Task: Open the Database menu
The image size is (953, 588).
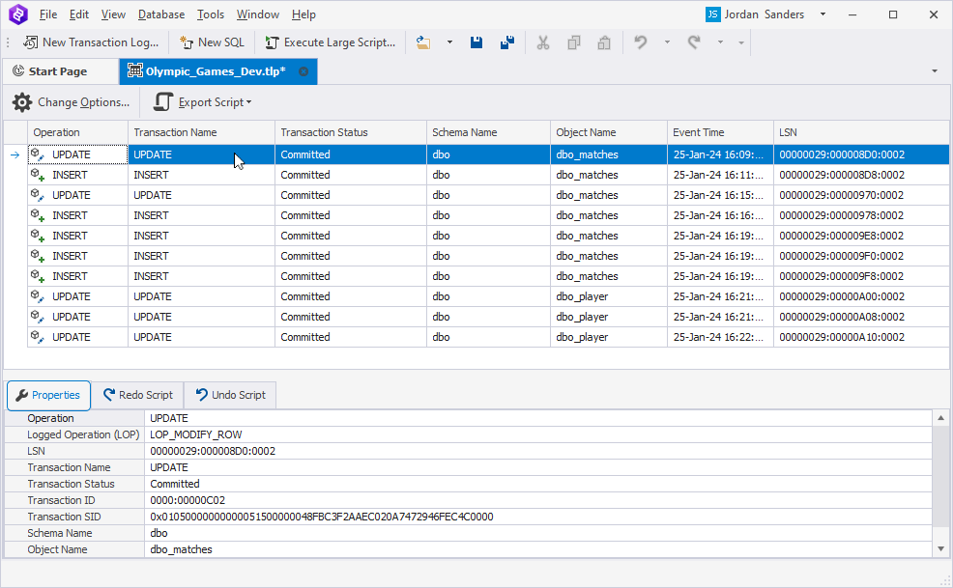Action: [160, 14]
